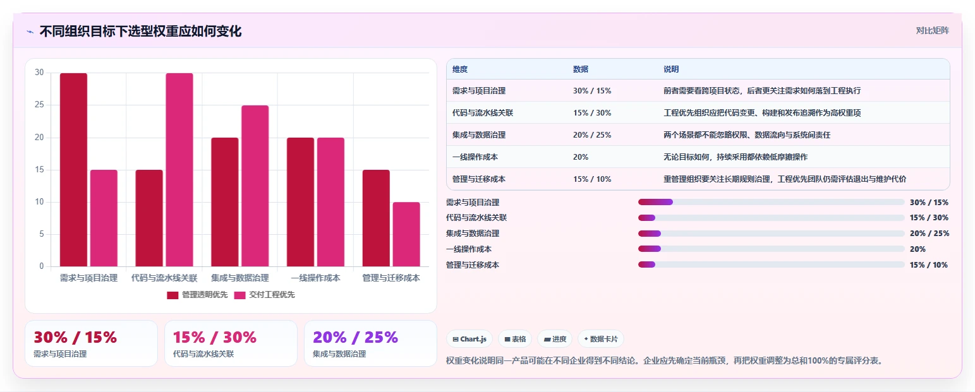
Task: Click the 集成与数据治理 progress bar
Action: point(771,234)
